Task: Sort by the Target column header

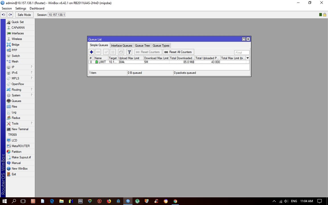Action: pyautogui.click(x=113, y=58)
